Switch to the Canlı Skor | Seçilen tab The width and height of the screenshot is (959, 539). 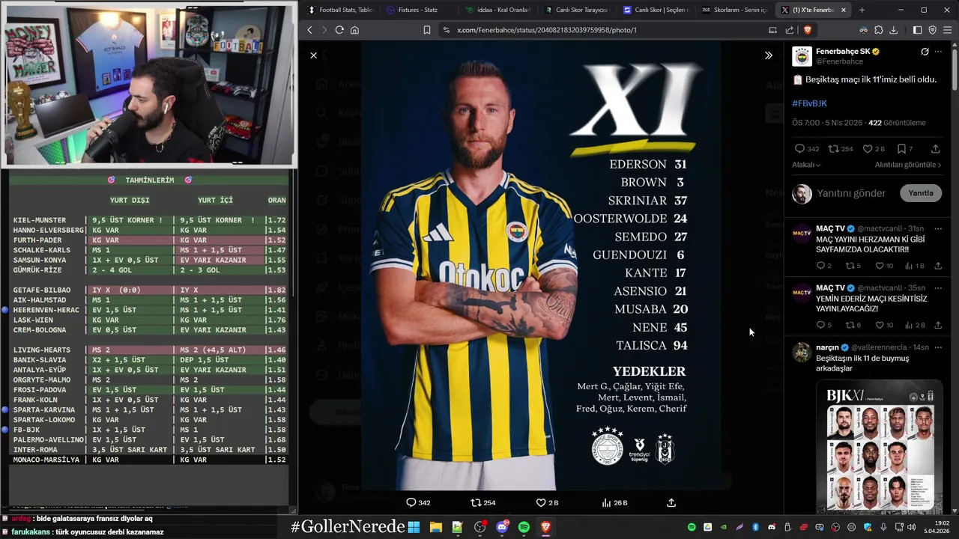pos(654,10)
